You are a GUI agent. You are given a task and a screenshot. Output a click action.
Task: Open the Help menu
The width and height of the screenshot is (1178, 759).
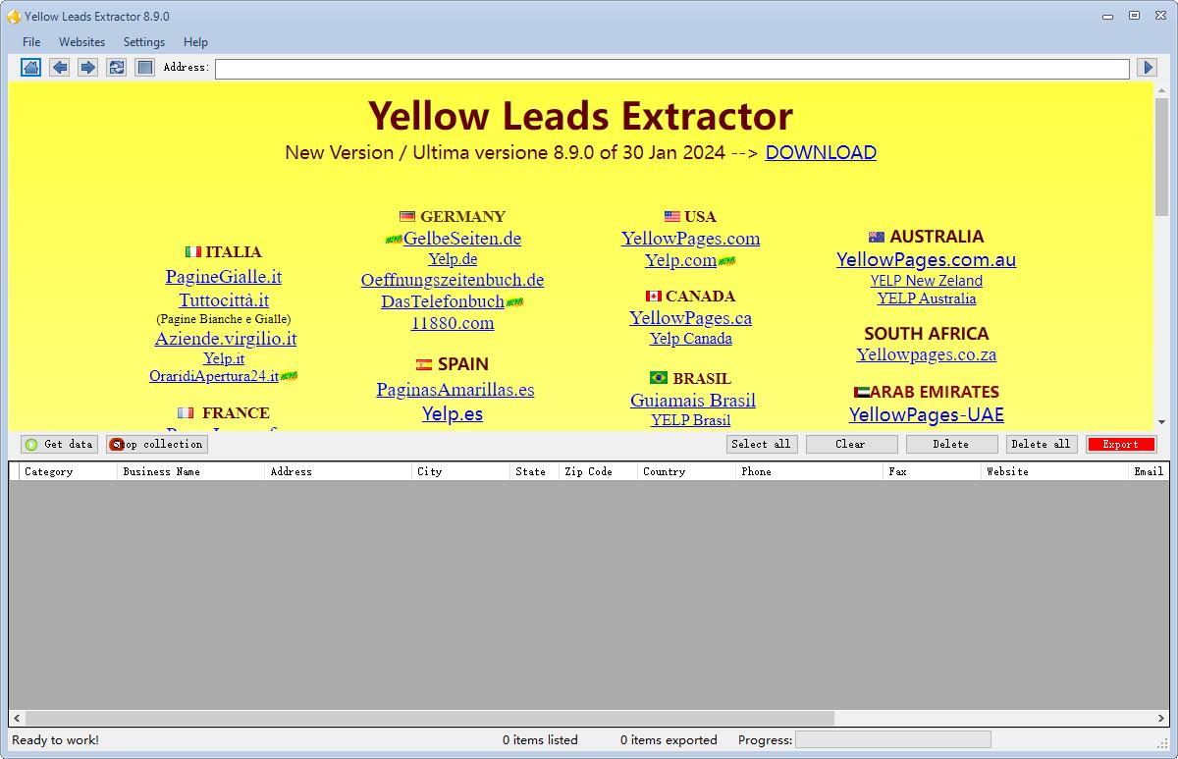[x=195, y=42]
